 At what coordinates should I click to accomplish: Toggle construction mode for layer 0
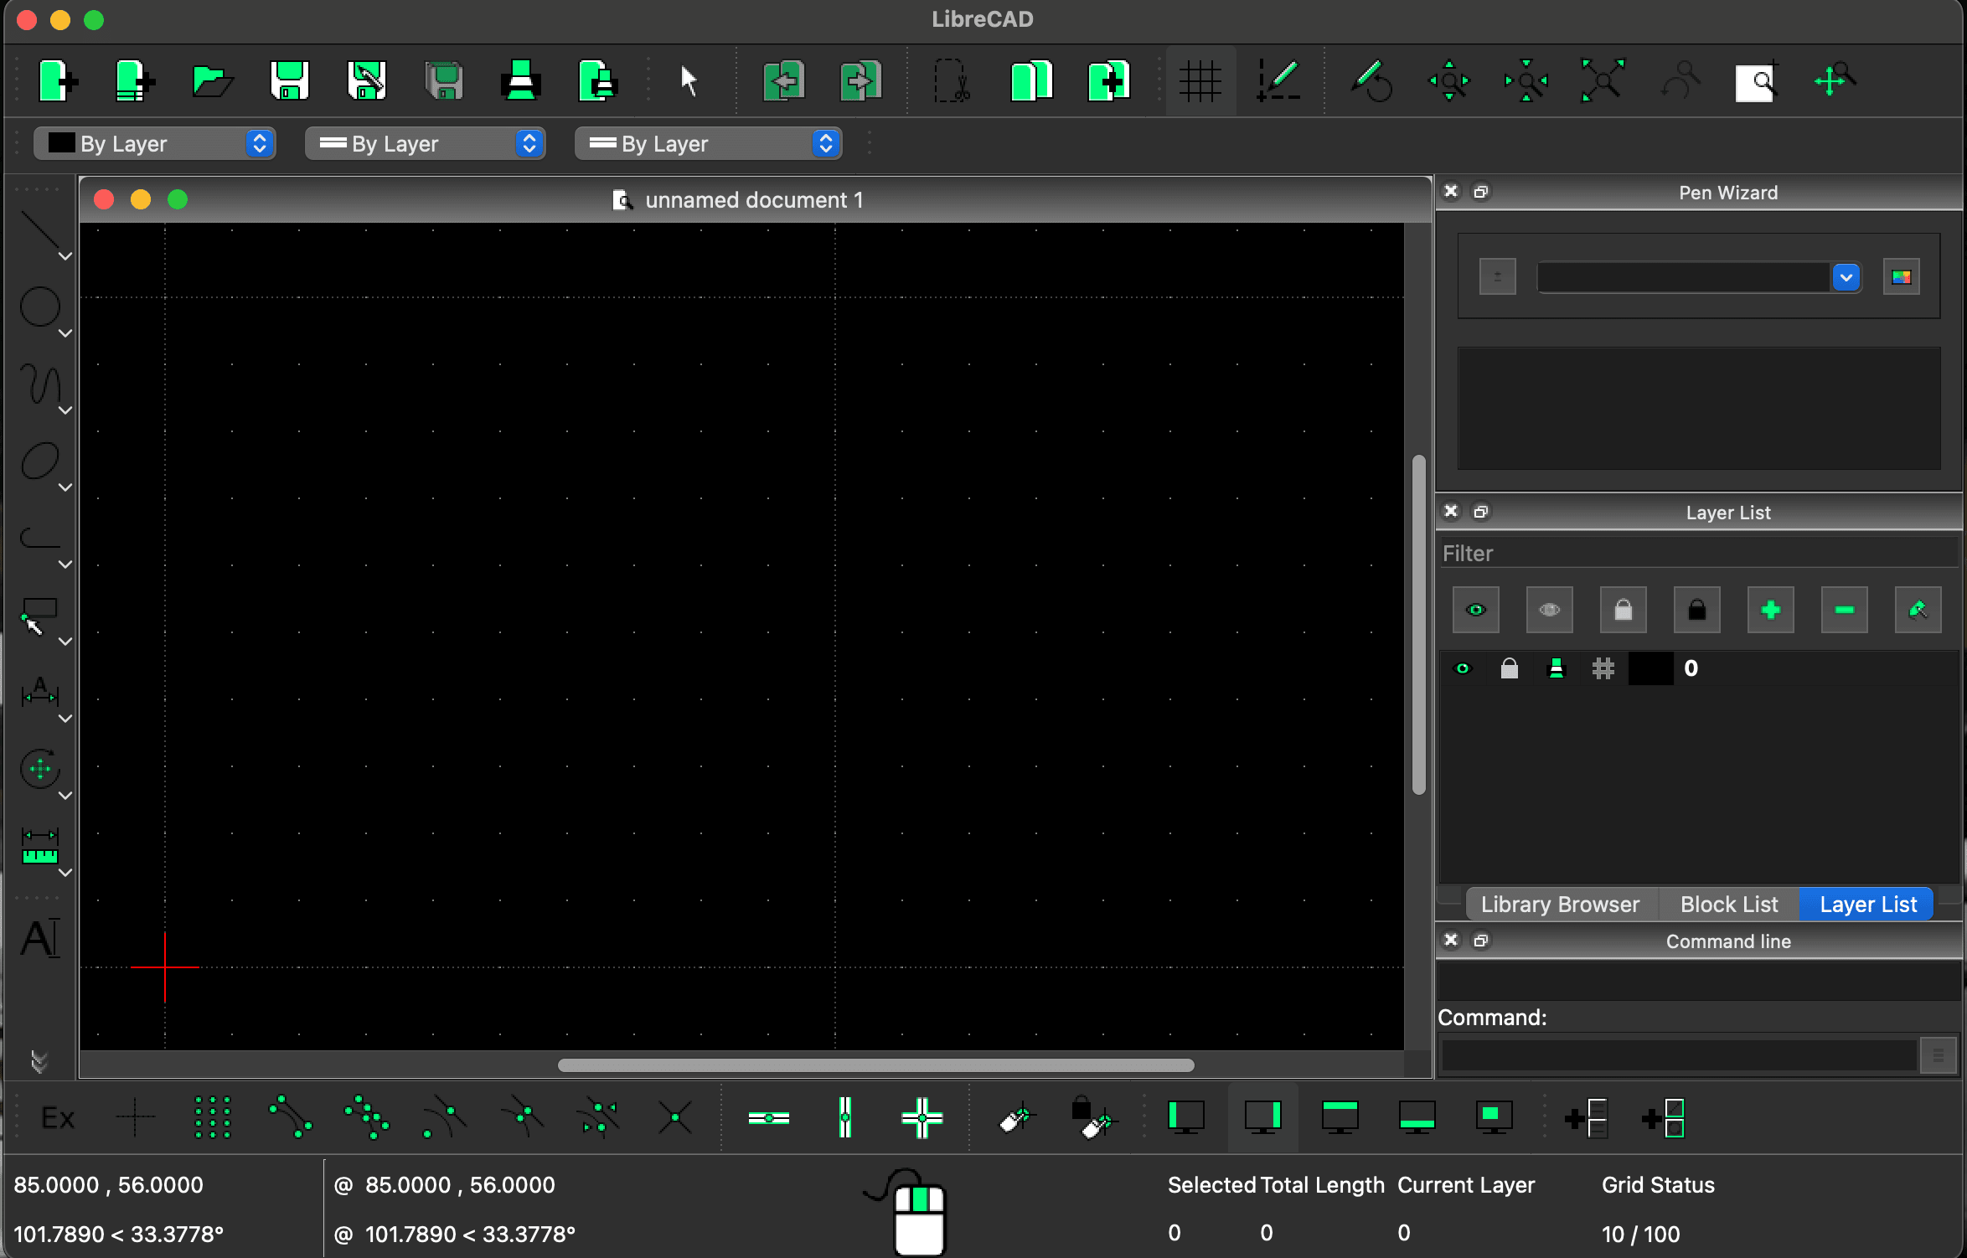(1603, 668)
